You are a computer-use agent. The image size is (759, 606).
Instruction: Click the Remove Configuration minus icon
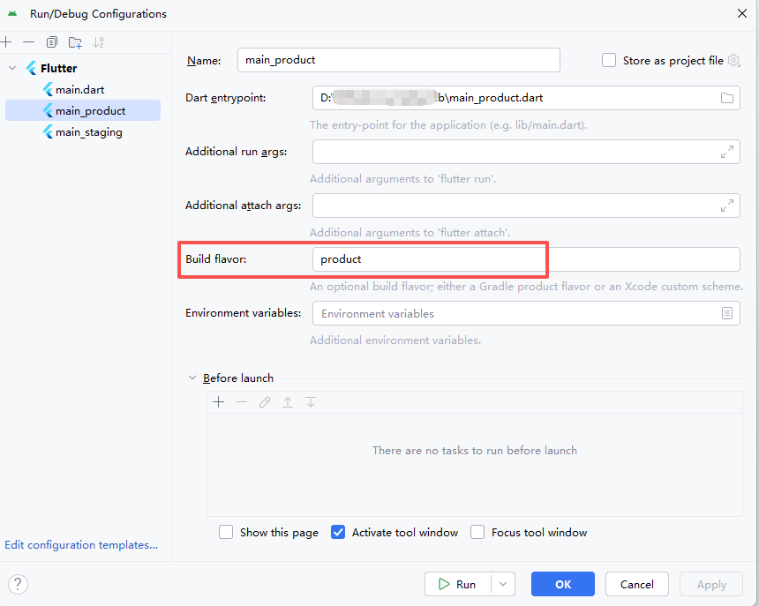(29, 42)
